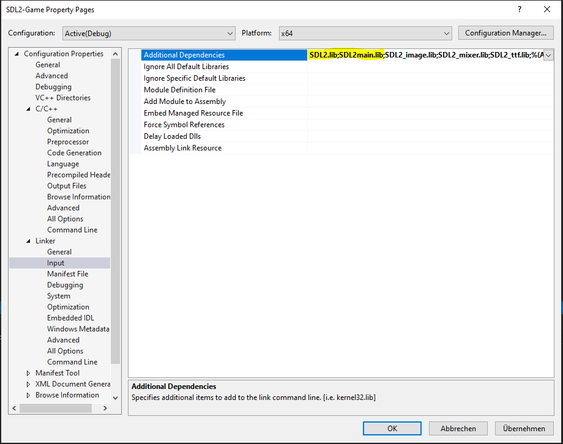This screenshot has width=563, height=444.
Task: Select Preprocessor under C/C++
Action: click(x=68, y=142)
